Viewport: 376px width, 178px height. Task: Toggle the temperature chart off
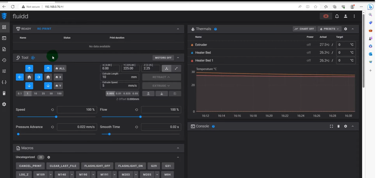(304, 29)
